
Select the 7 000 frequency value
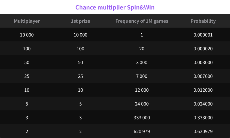pos(142,76)
